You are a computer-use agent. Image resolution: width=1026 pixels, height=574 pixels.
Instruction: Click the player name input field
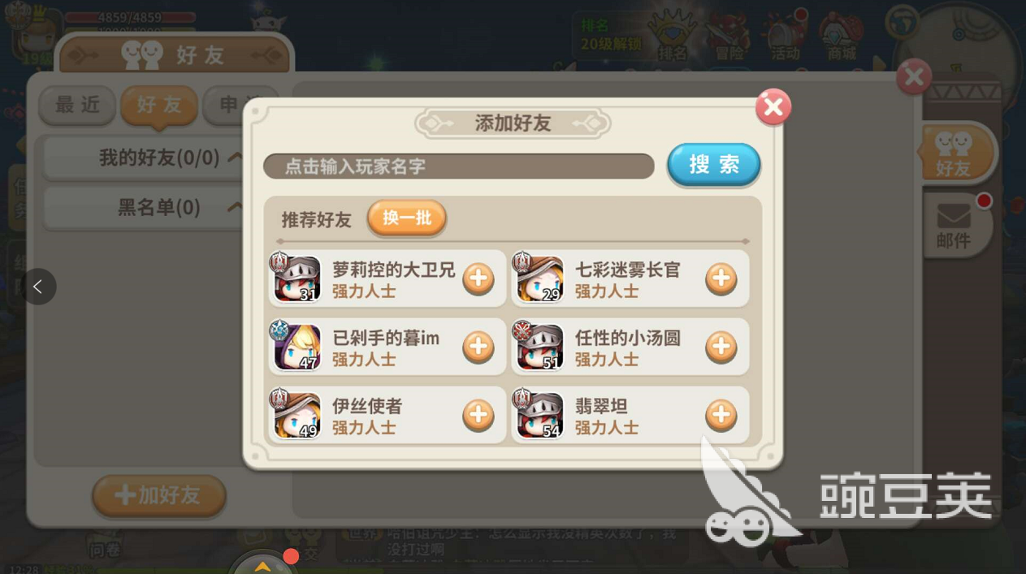click(x=459, y=166)
